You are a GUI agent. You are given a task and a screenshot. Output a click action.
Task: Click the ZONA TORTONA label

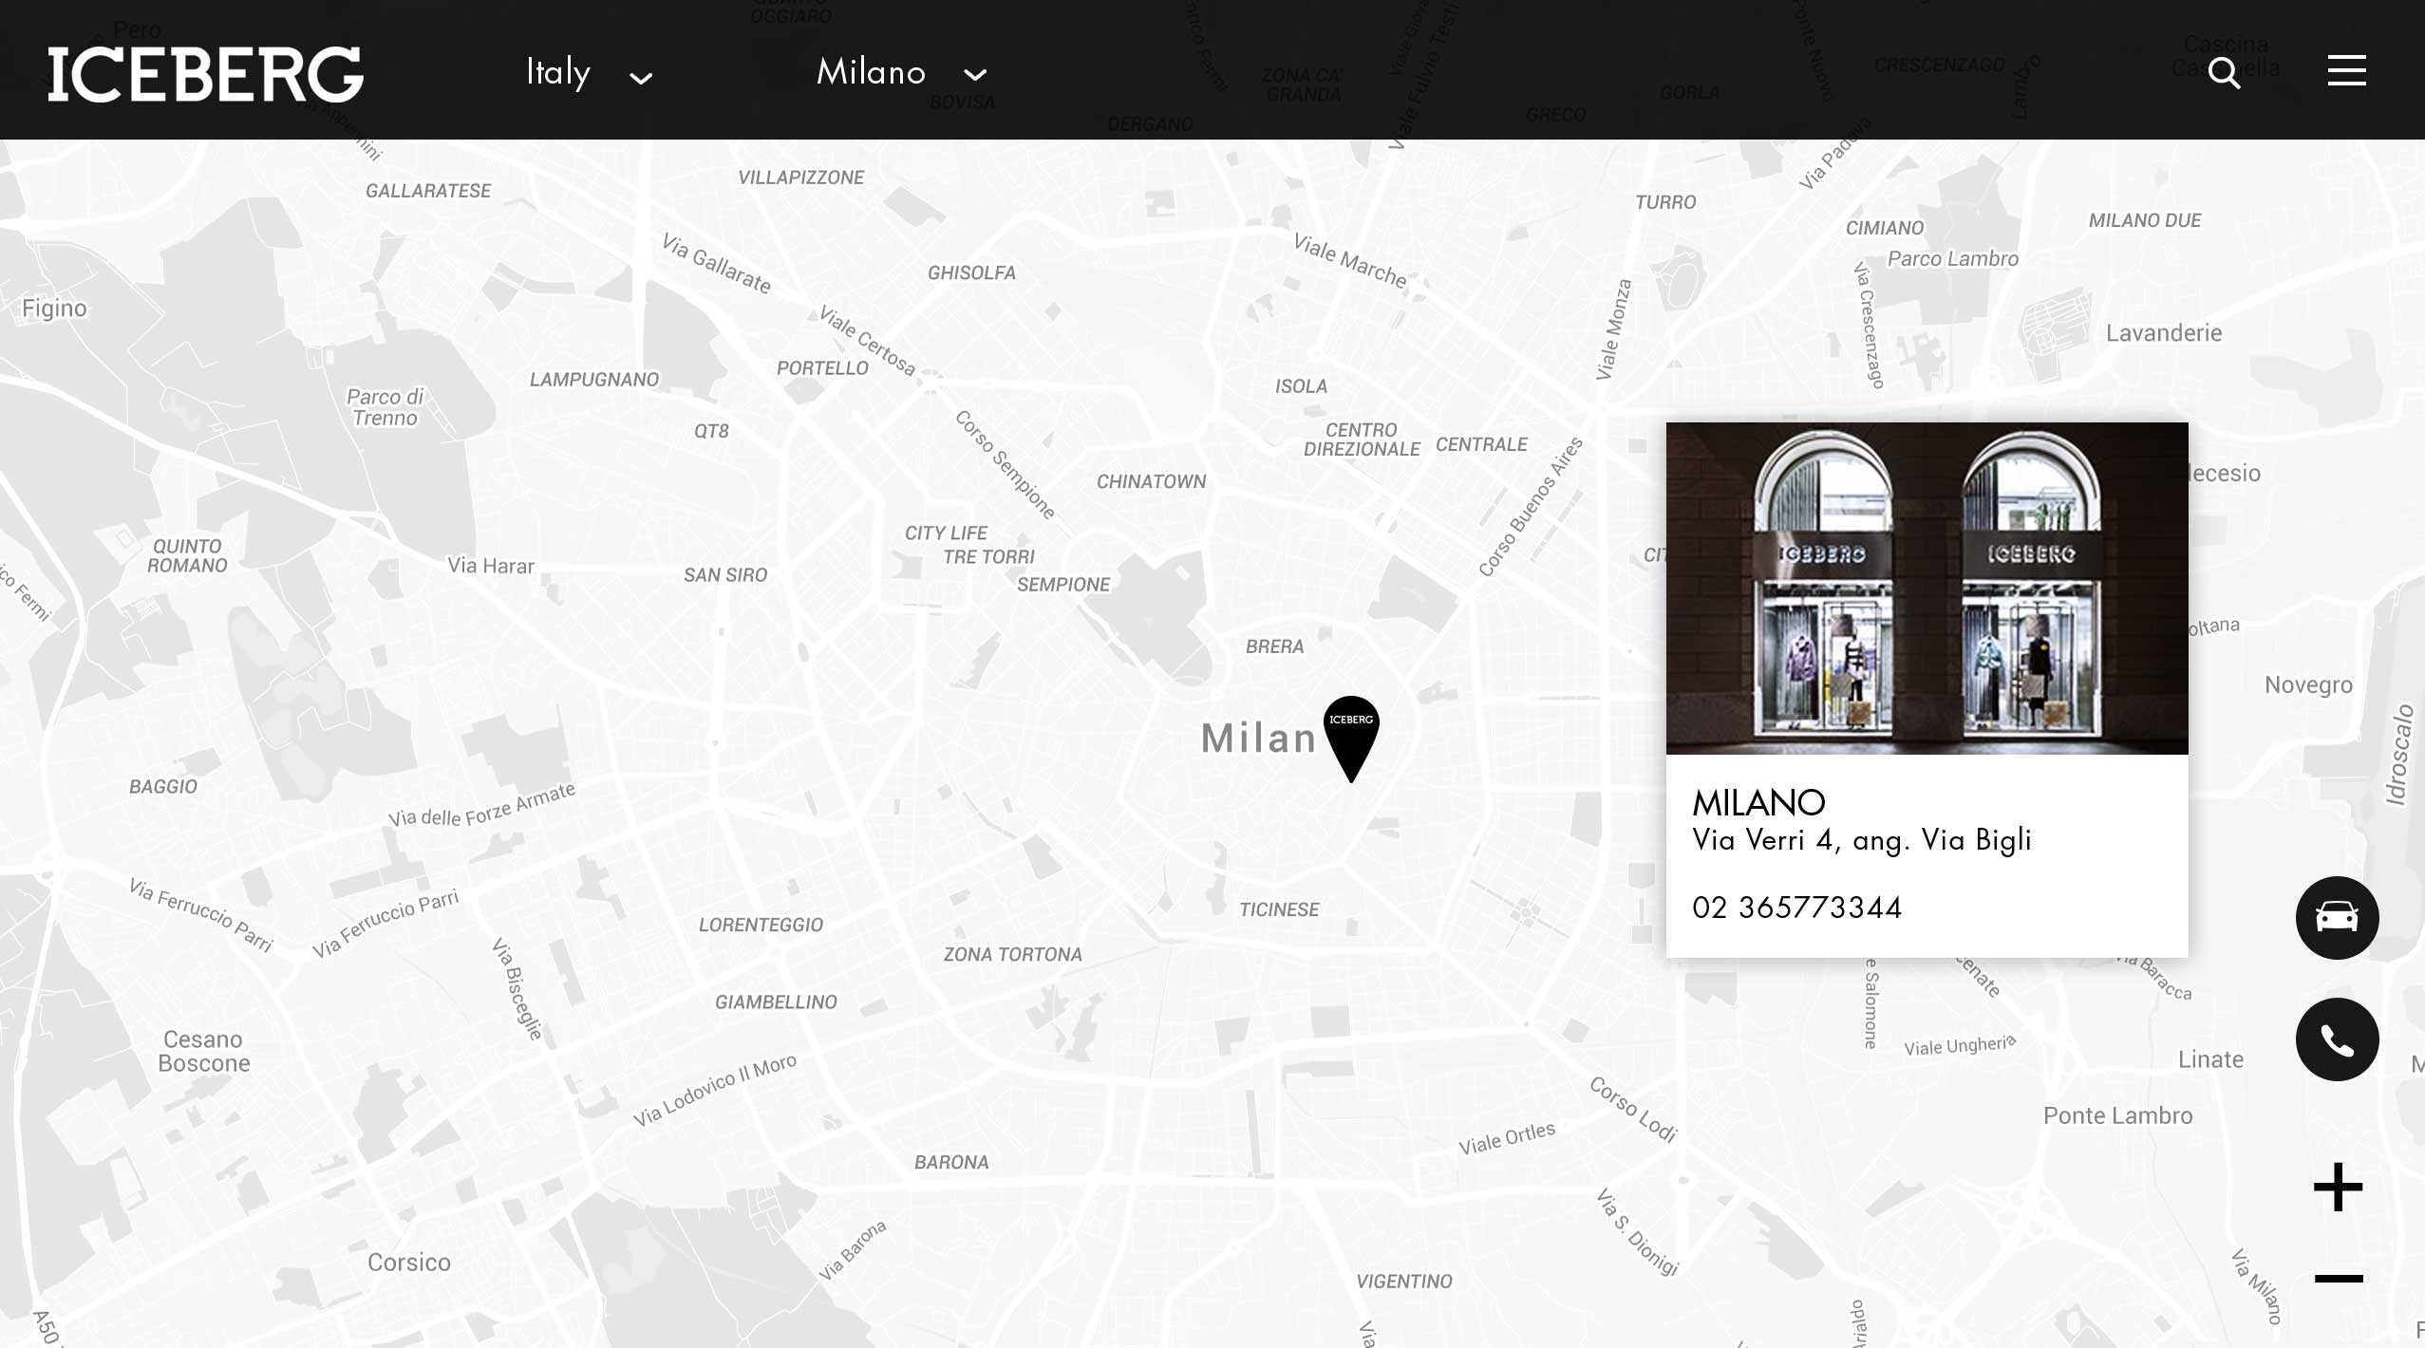[x=1012, y=954]
